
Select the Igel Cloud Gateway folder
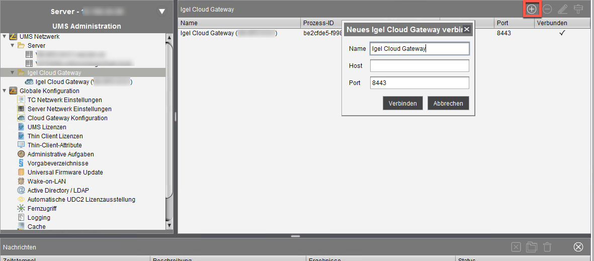tap(54, 73)
